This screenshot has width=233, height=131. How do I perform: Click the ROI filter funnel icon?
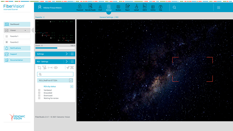pos(44,68)
